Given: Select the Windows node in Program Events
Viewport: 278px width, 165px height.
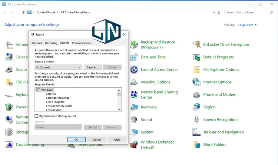Looking at the screenshot, I should click(47, 90).
